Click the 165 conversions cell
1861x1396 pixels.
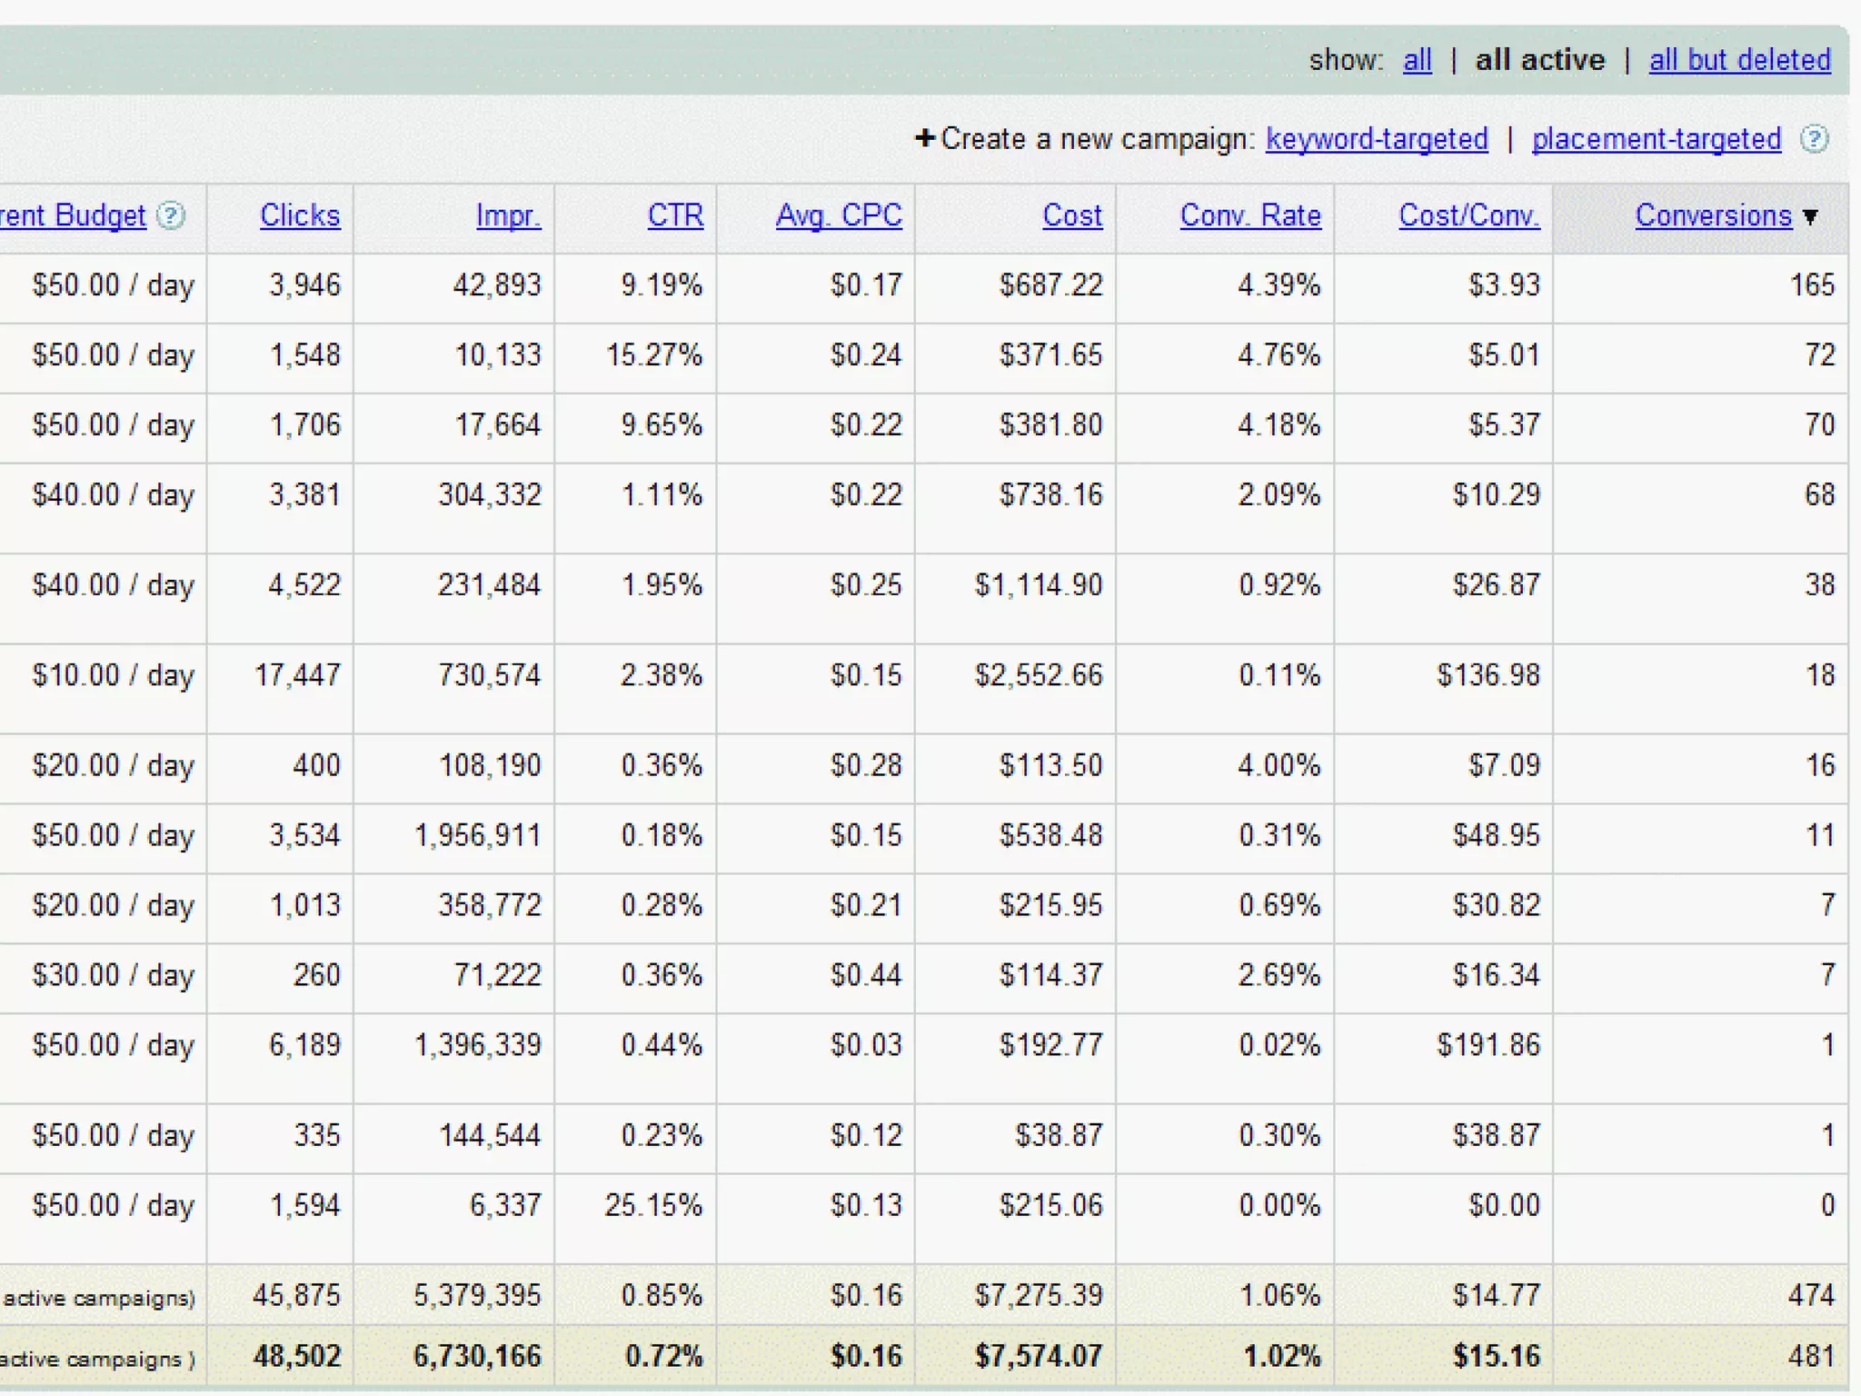pyautogui.click(x=1812, y=285)
